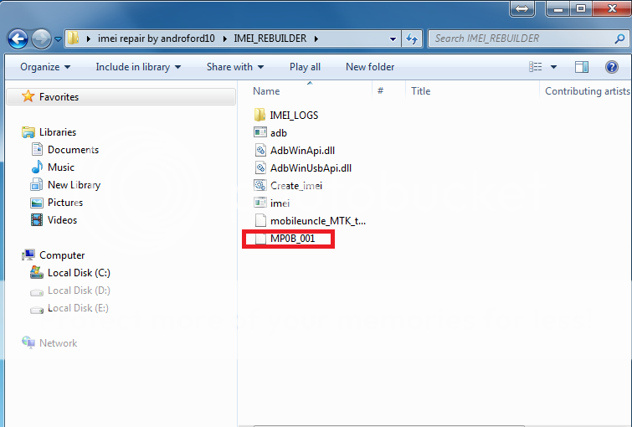Click the refresh button beside address bar
The height and width of the screenshot is (427, 632).
pyautogui.click(x=412, y=39)
